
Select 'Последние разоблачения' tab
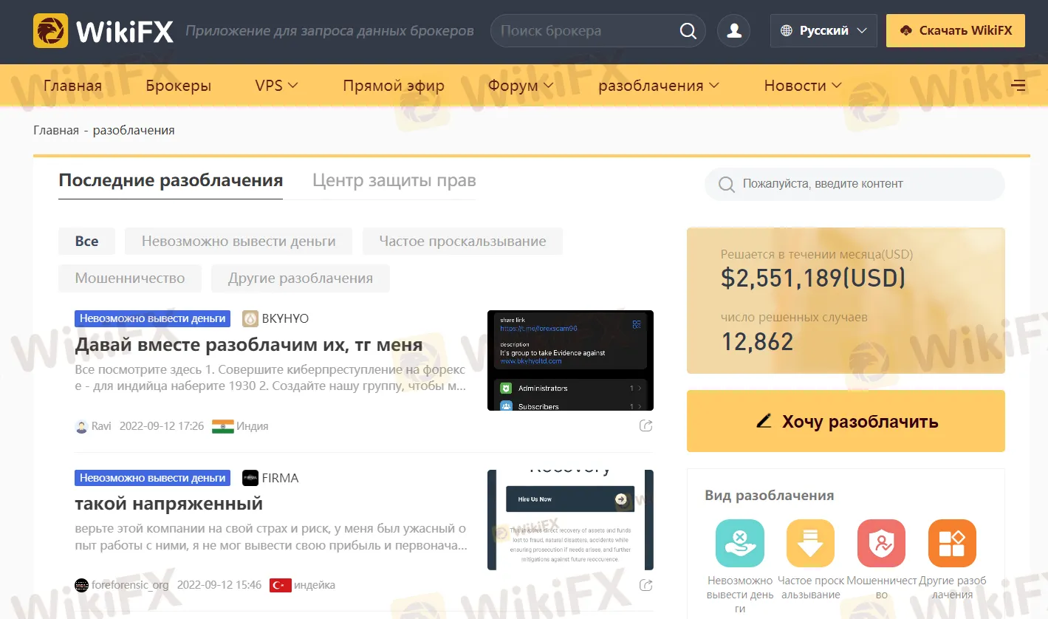click(x=171, y=181)
